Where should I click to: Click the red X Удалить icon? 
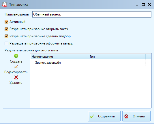(x=16, y=77)
